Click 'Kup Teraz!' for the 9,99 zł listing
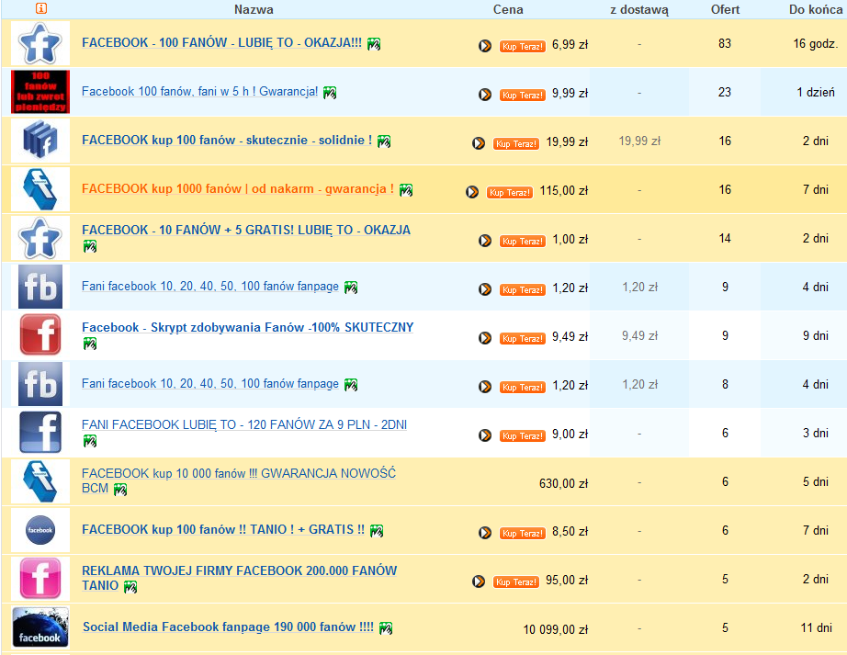Image resolution: width=847 pixels, height=655 pixels. pyautogui.click(x=523, y=95)
